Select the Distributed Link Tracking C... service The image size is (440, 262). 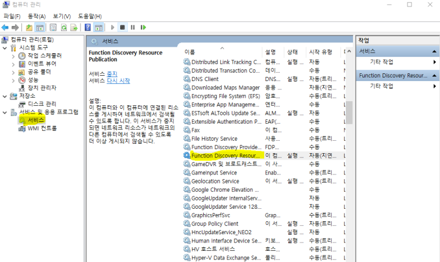(264, 62)
